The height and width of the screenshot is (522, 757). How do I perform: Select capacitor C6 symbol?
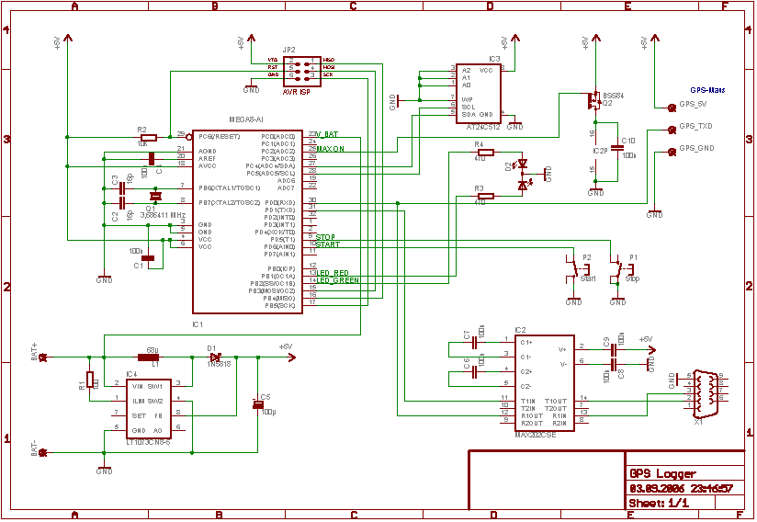(x=475, y=372)
